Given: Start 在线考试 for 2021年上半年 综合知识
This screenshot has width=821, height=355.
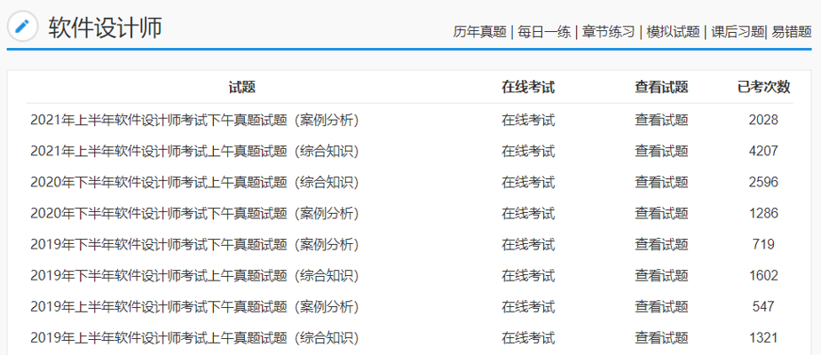Looking at the screenshot, I should pyautogui.click(x=528, y=152).
